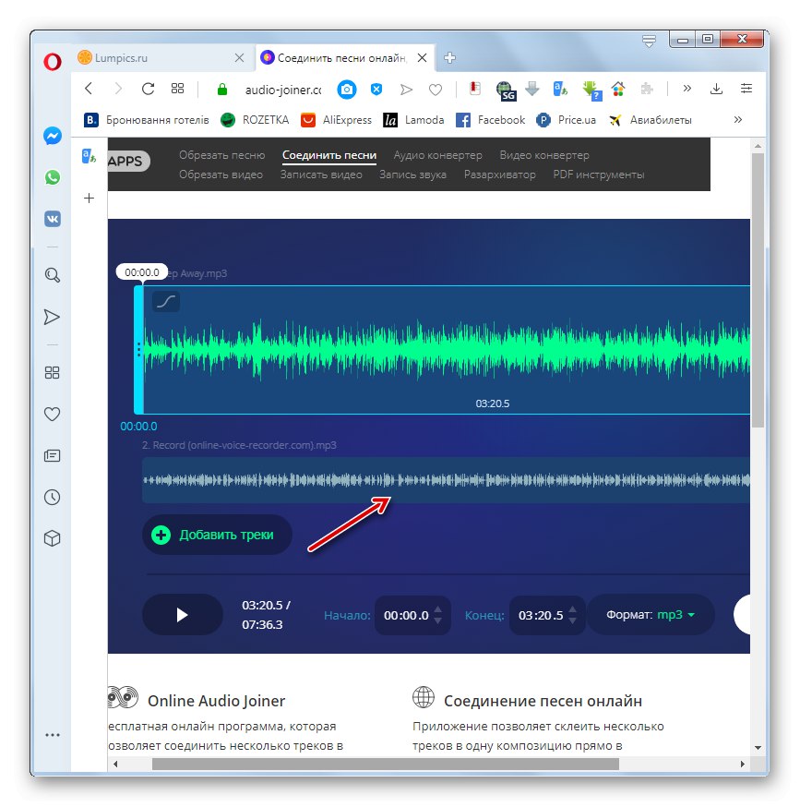
Task: Click the Добавить треки button
Action: tap(217, 535)
